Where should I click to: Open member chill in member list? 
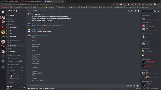(151, 73)
